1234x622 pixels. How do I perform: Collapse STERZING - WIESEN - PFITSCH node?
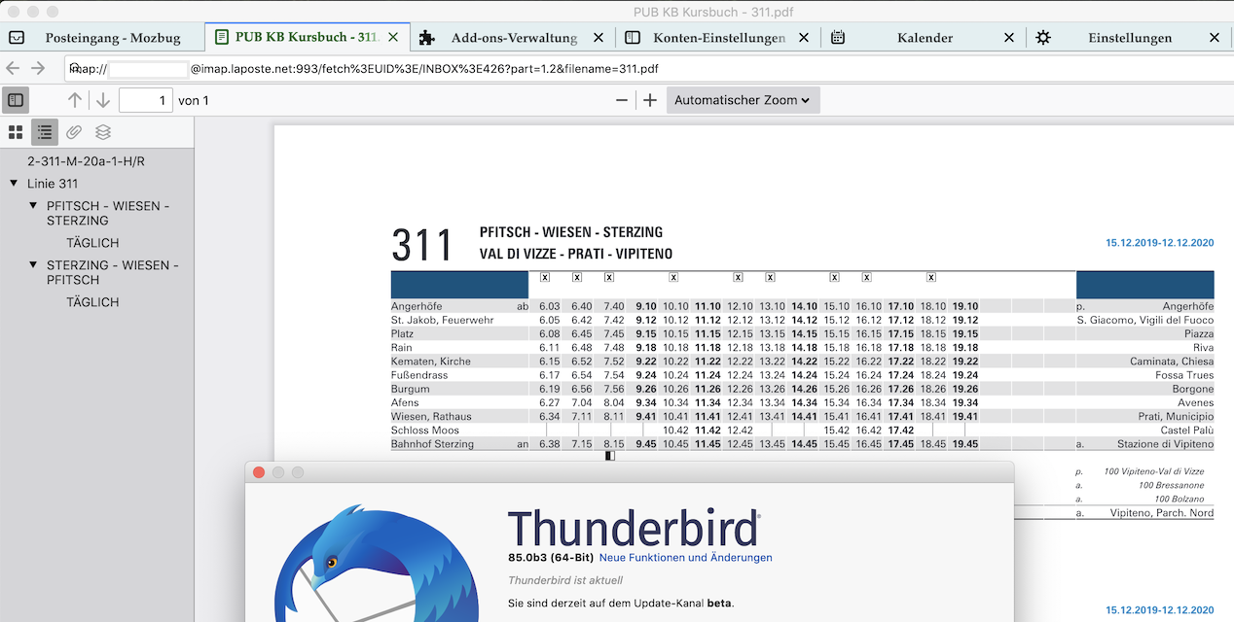33,265
